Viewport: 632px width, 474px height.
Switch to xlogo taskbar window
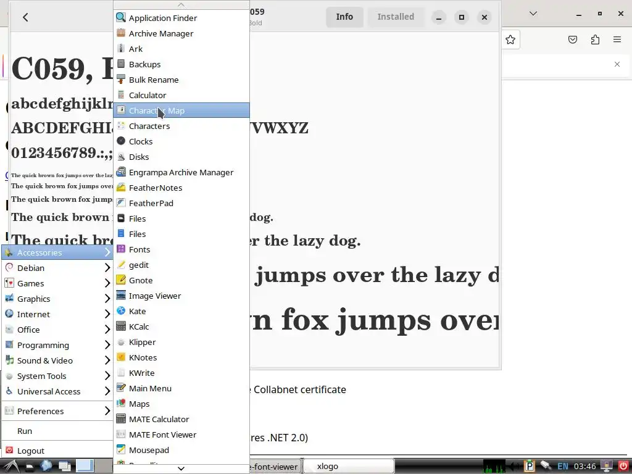(349, 467)
